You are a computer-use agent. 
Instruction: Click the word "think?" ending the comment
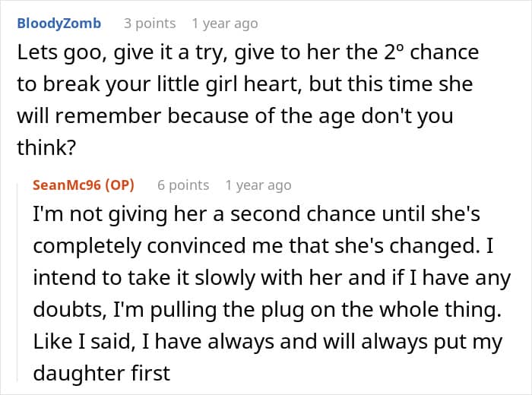tap(46, 147)
